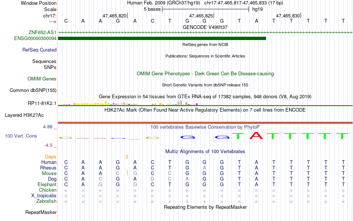Click the RefSeq genes from NCBI title
353x221 pixels.
[205, 45]
